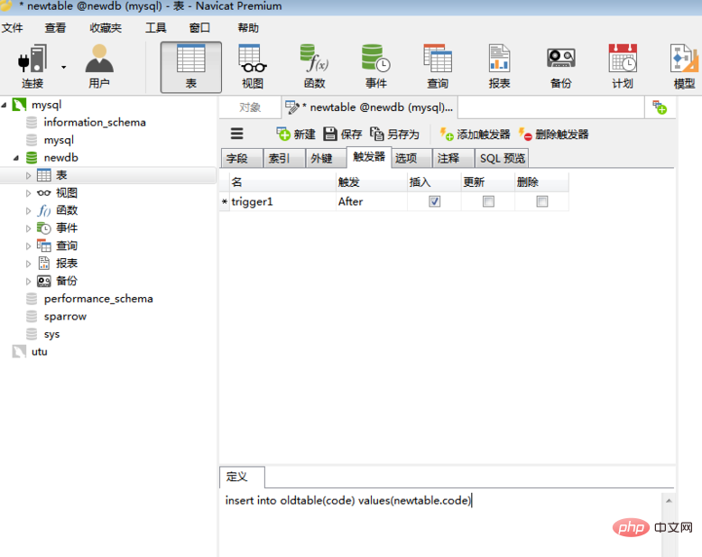Open the Function (函数) toolbar icon

point(314,67)
